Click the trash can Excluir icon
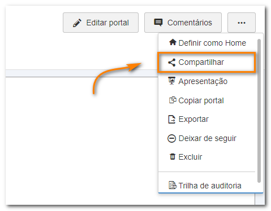 173,156
